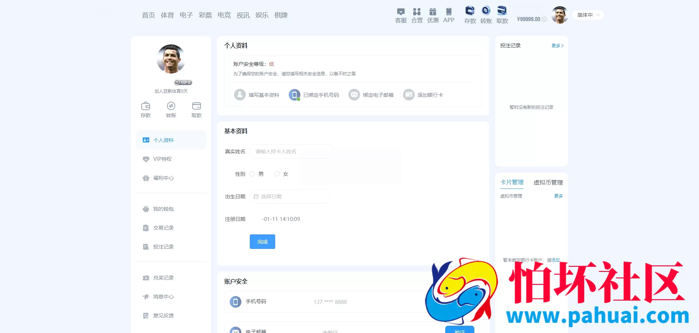
Task: Go to 电竞 in top navigation
Action: 224,15
